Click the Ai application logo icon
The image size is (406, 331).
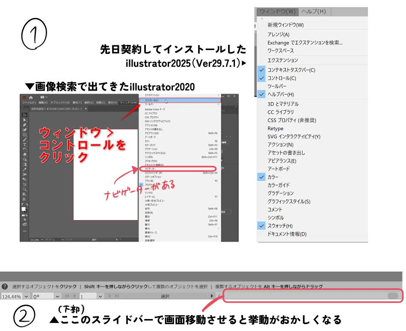(x=24, y=98)
